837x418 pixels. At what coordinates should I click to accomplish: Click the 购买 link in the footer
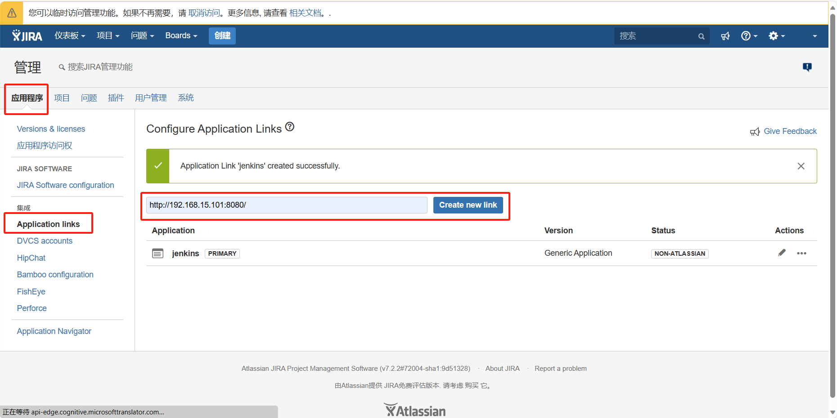pyautogui.click(x=472, y=386)
